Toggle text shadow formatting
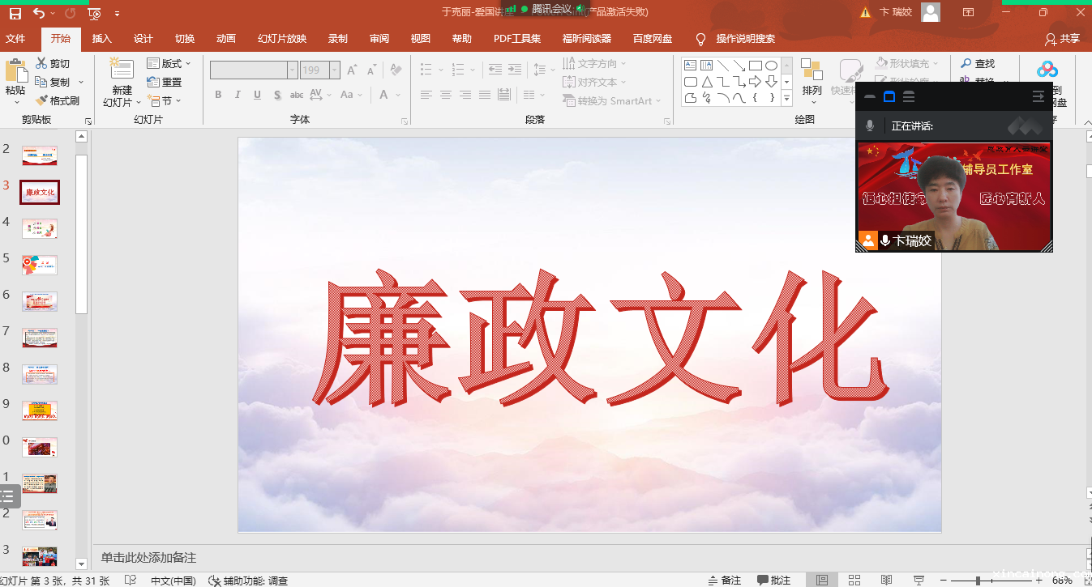 click(x=277, y=95)
